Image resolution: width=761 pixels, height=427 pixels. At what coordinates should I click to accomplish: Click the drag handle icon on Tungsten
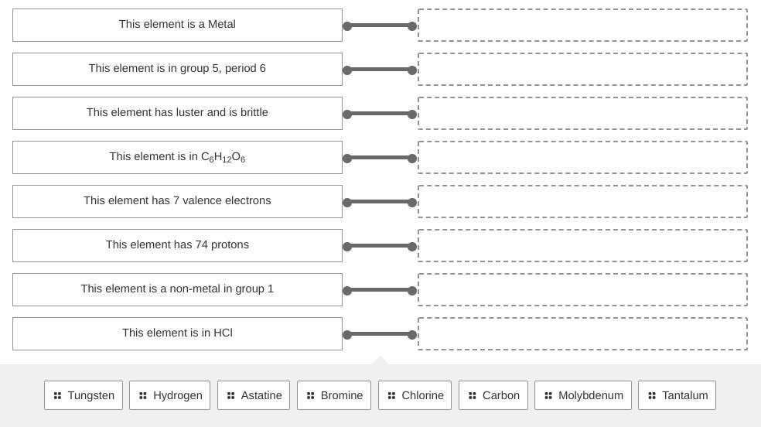[x=57, y=395]
